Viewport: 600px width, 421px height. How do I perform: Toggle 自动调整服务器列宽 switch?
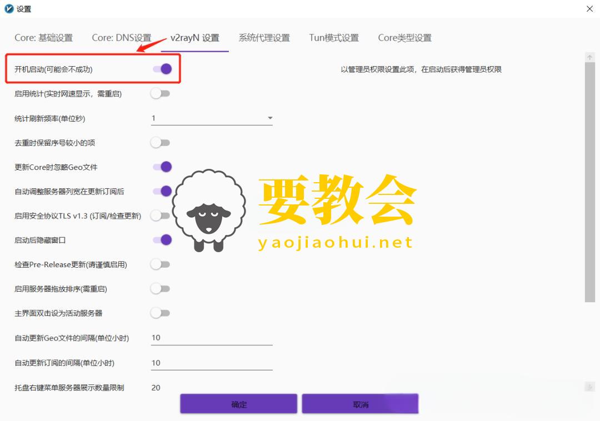(x=162, y=191)
